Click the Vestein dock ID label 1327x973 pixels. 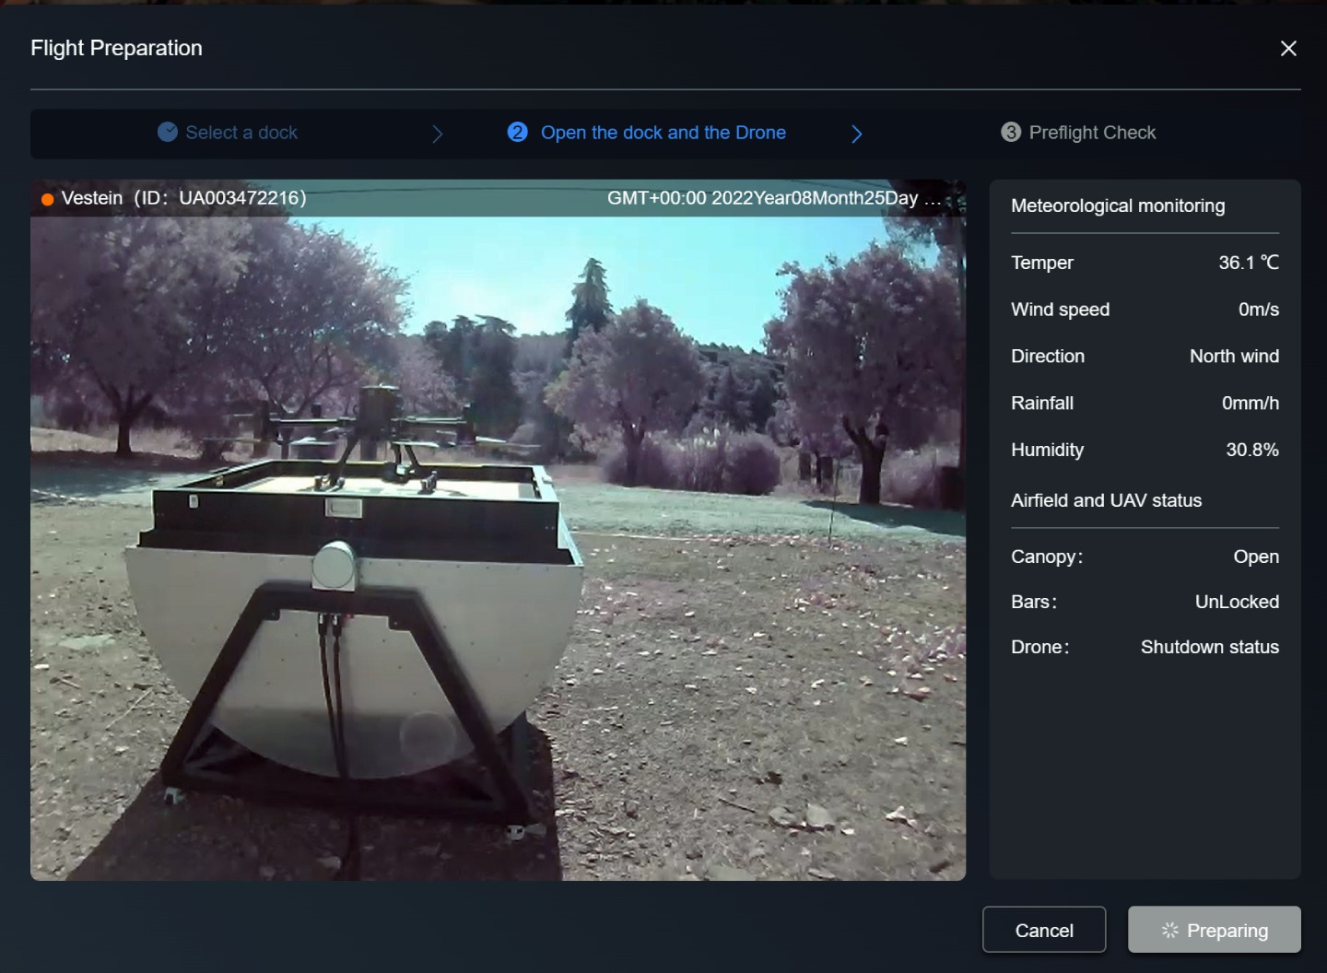point(183,198)
